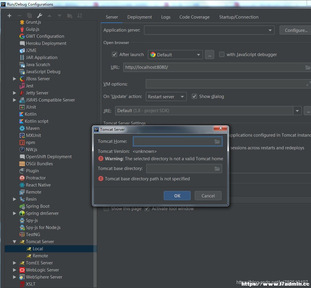The image size is (311, 288).
Task: Click the Move Down arrow icon
Action: tap(60, 16)
